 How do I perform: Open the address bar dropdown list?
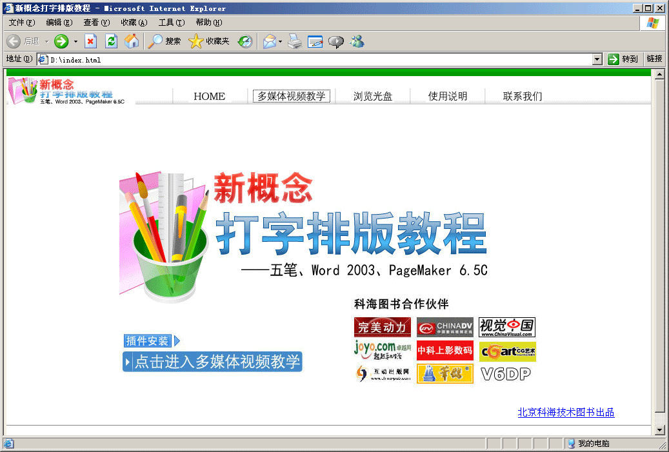tap(597, 59)
